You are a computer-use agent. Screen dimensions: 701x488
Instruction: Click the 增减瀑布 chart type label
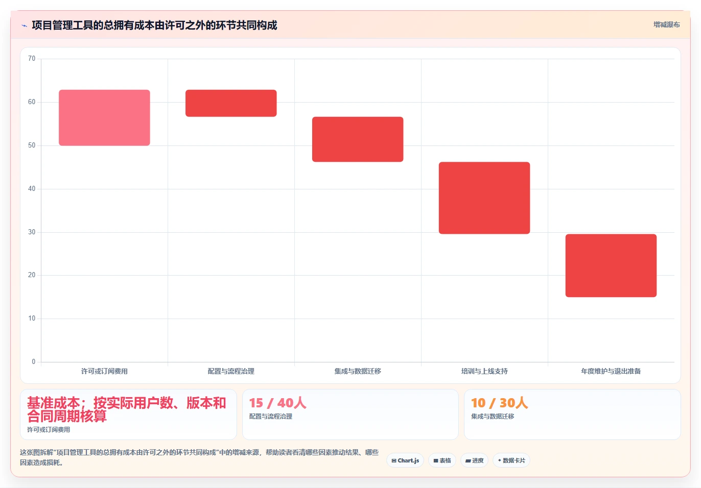[666, 25]
